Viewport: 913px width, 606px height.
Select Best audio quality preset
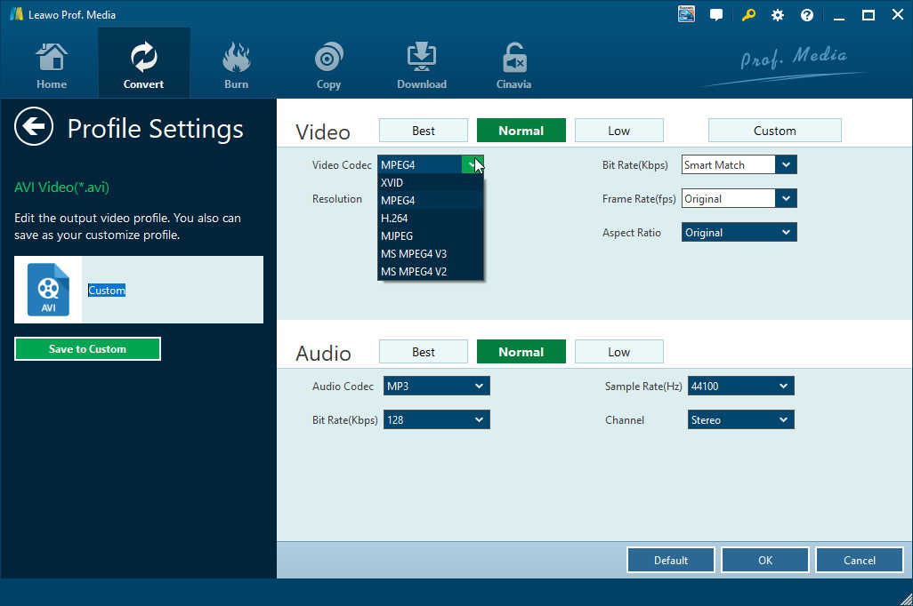coord(424,352)
